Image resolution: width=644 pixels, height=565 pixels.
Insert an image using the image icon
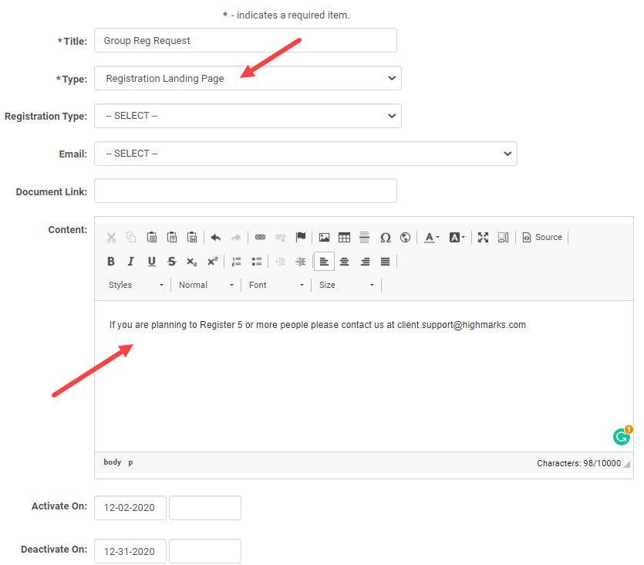pyautogui.click(x=324, y=238)
